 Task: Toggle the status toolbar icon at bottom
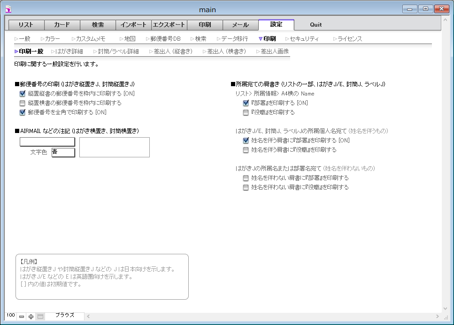40,317
